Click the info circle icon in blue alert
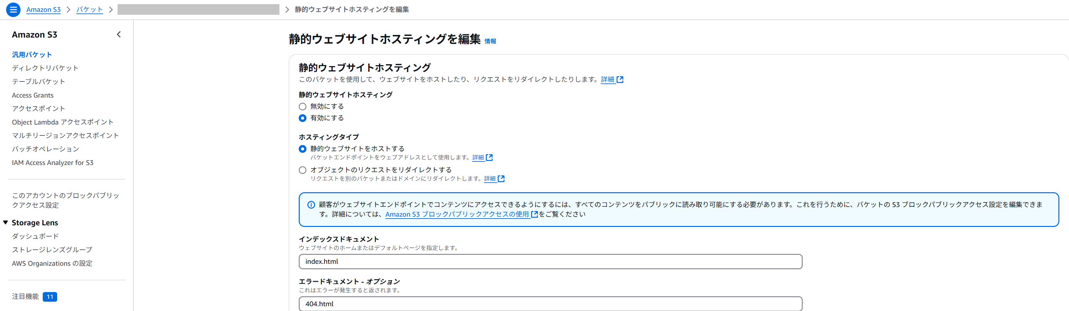 click(311, 204)
